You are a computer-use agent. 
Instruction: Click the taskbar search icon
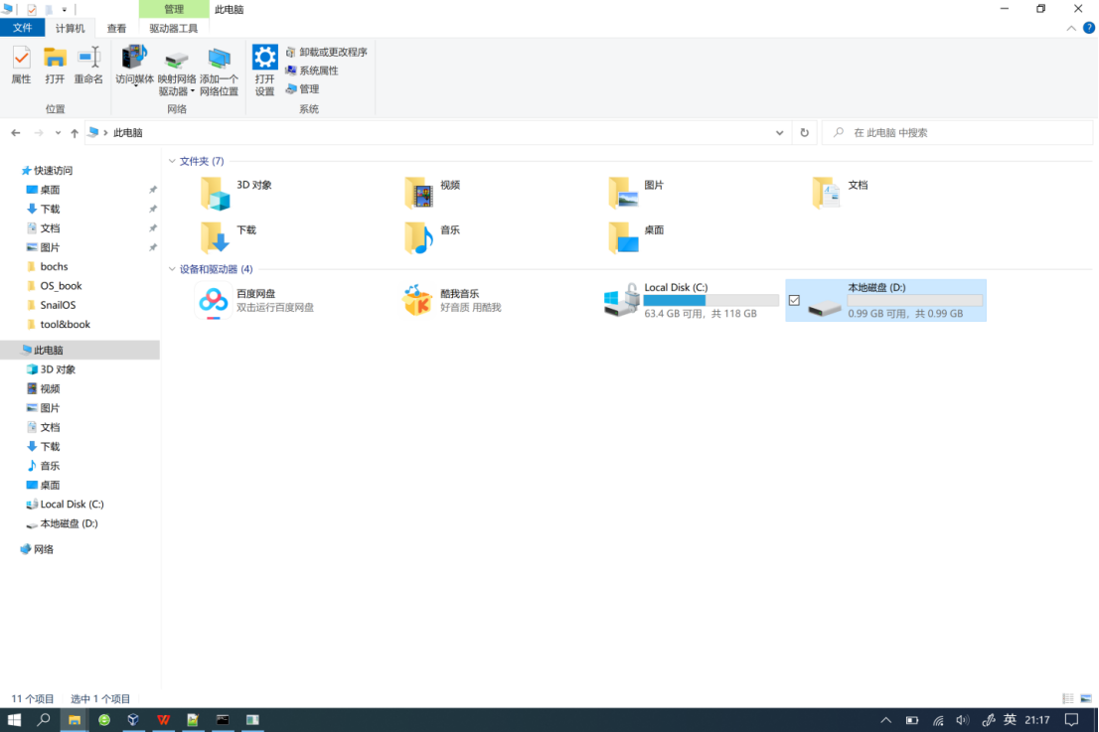pyautogui.click(x=44, y=719)
